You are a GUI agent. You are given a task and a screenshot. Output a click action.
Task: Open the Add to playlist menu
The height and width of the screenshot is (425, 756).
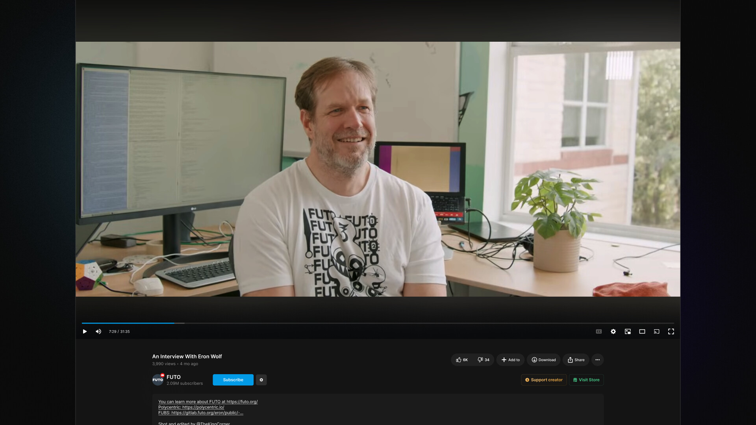510,360
